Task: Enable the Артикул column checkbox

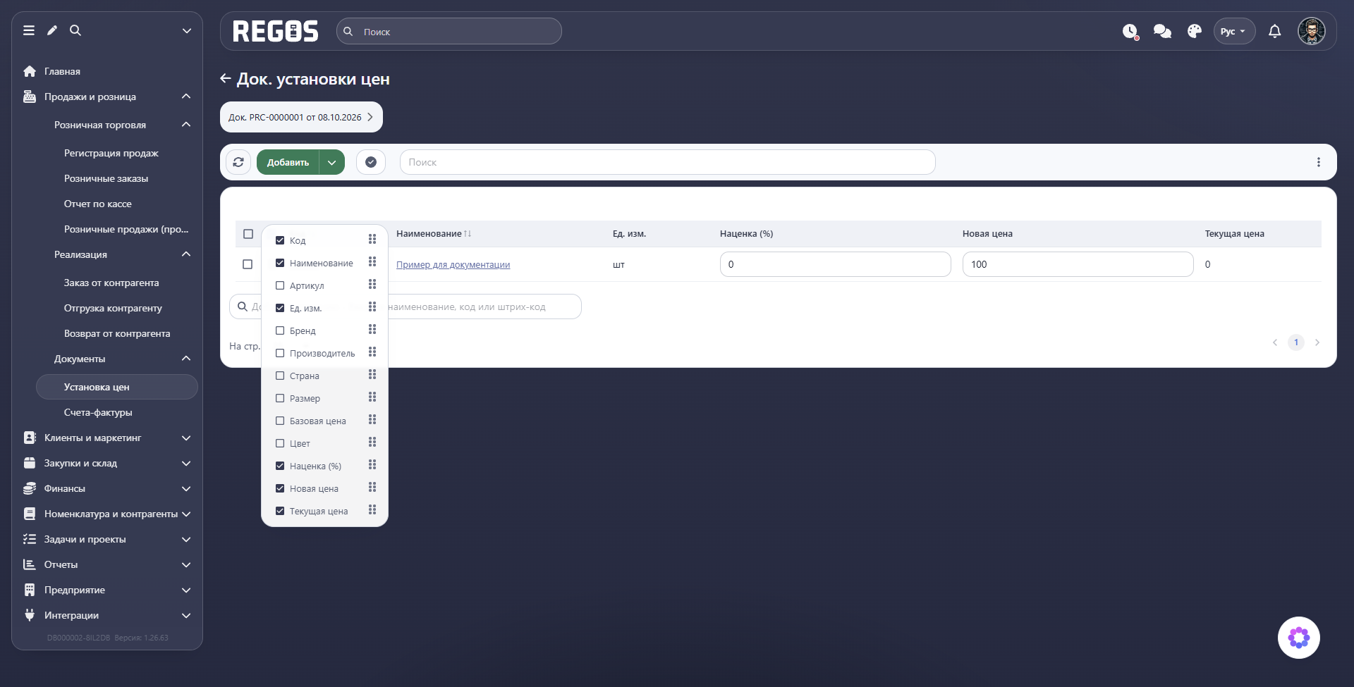Action: point(280,285)
